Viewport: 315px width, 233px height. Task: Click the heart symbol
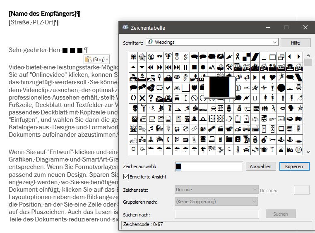coord(272,77)
